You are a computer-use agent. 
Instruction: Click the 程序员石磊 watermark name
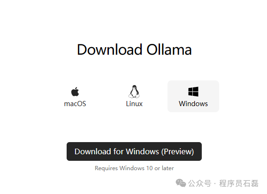(x=239, y=183)
